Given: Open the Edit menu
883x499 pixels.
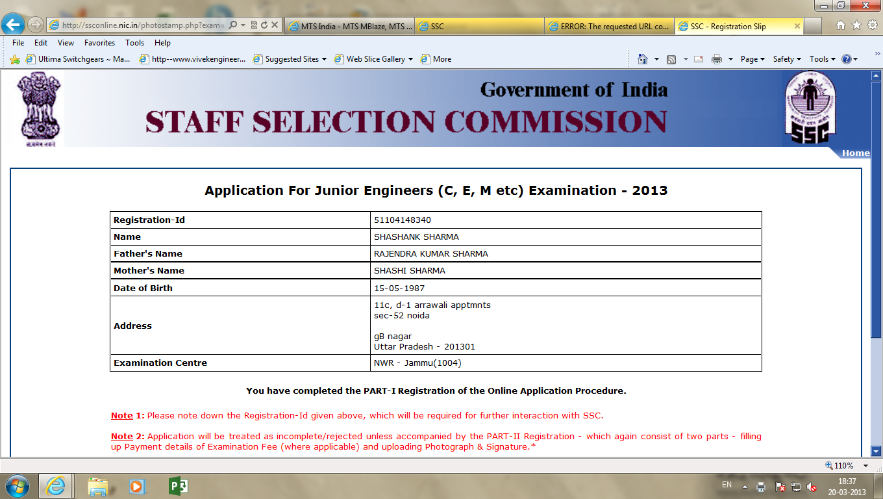Looking at the screenshot, I should (x=41, y=43).
